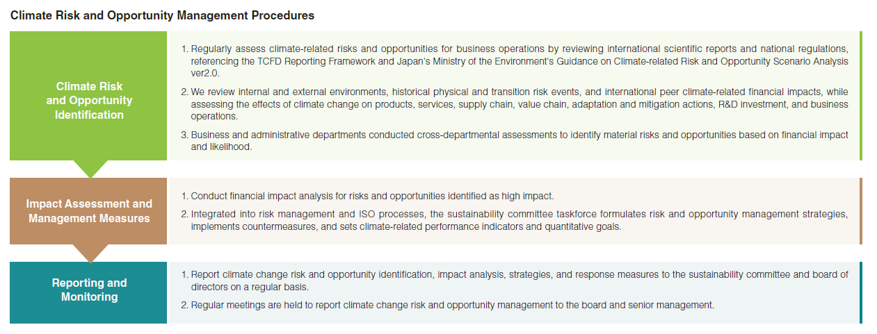
Task: Click the green downward arrow under Identification
Action: point(89,168)
